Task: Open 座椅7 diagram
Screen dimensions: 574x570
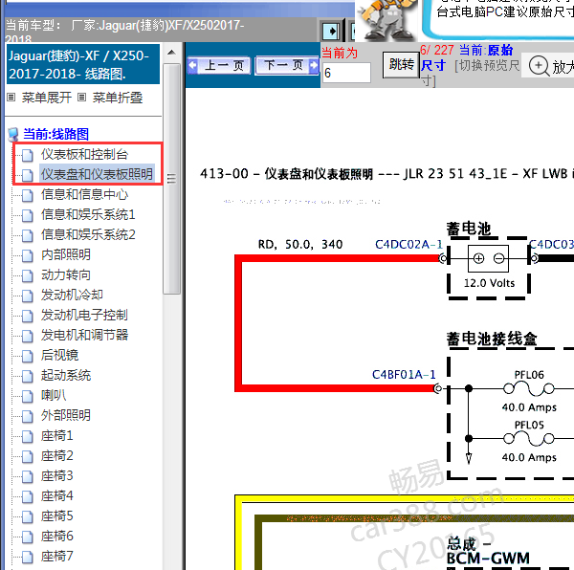Action: [56, 557]
